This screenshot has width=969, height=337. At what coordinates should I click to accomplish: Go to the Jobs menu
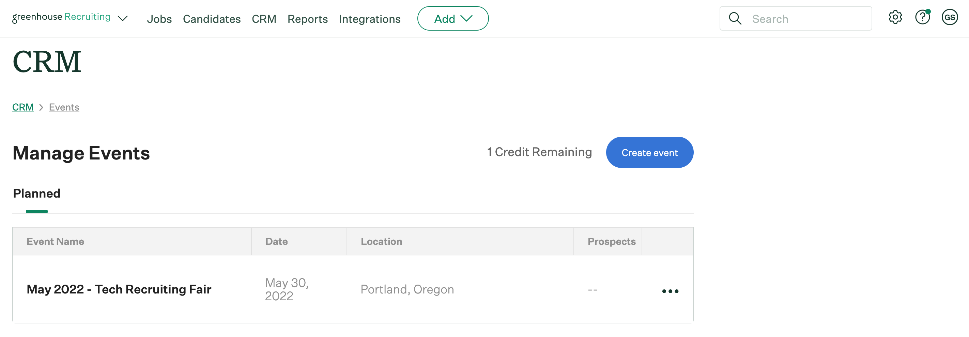(159, 19)
